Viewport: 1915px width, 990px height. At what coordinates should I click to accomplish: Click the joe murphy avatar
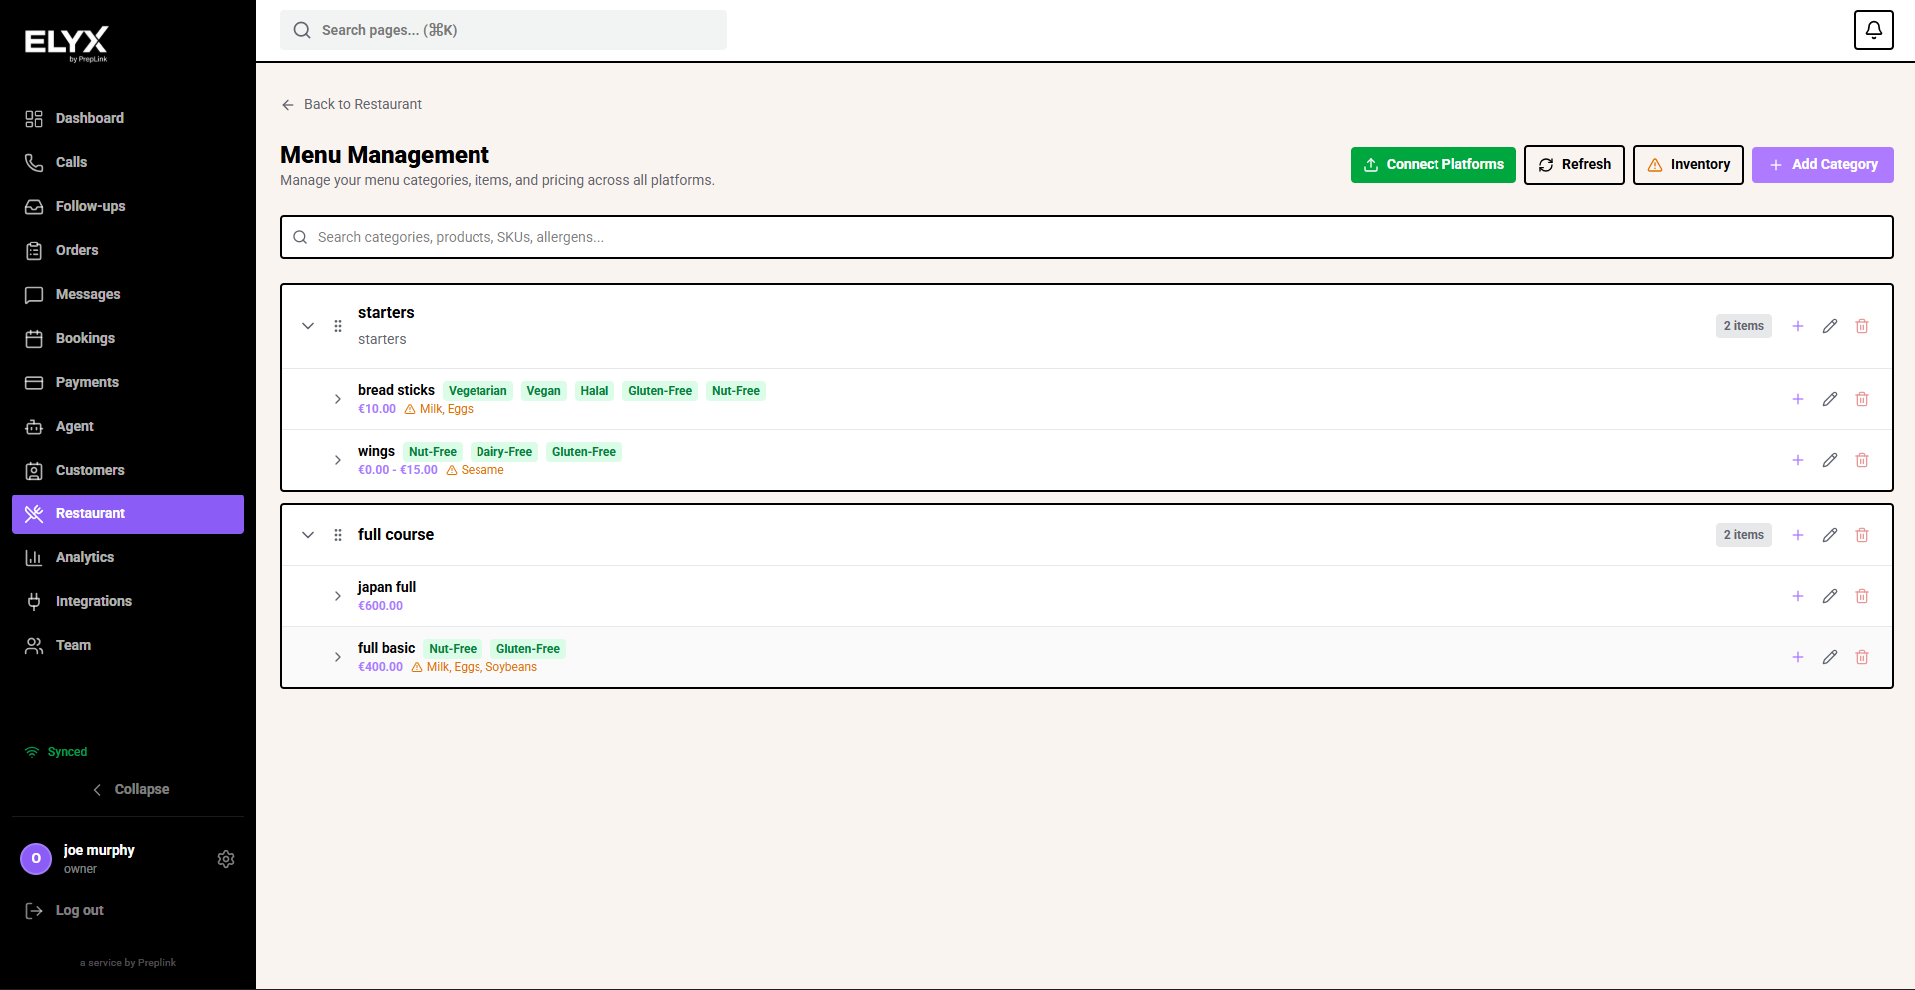coord(36,858)
